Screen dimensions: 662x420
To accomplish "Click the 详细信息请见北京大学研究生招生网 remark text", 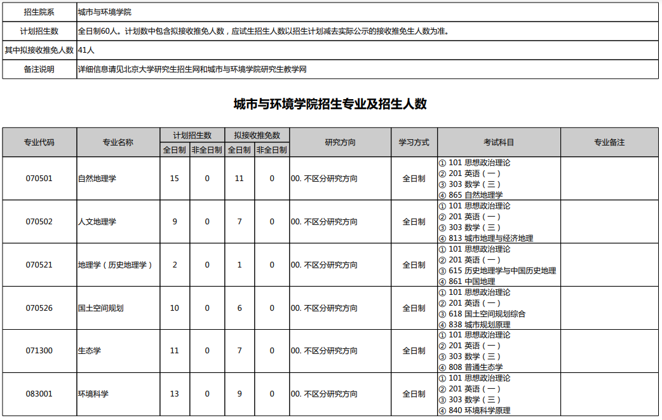I will [x=192, y=69].
